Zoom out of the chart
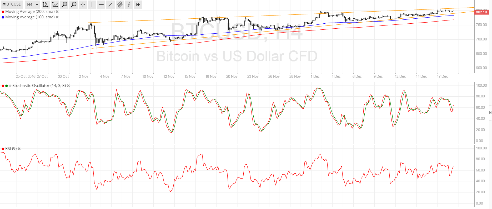Image resolution: width=492 pixels, height=209 pixels. coord(74,4)
